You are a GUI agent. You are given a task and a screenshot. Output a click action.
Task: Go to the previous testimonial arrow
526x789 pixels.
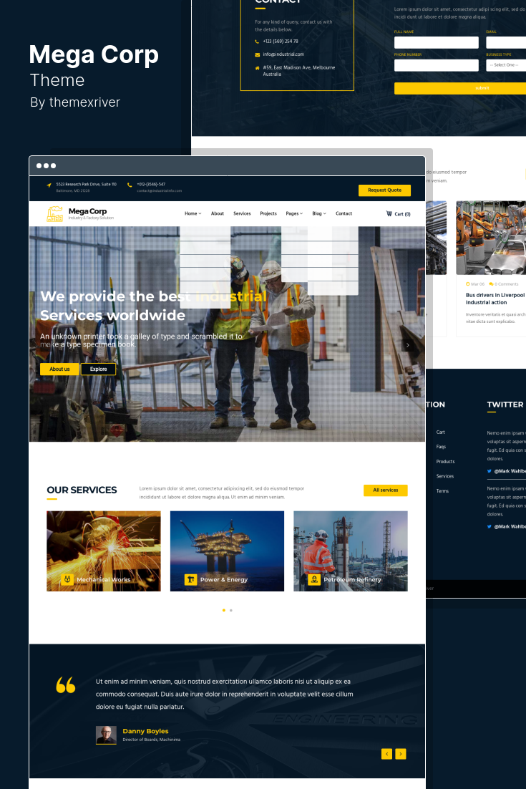pyautogui.click(x=386, y=754)
